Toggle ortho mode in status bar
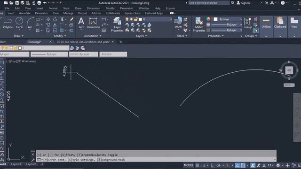The image size is (301, 169). 213,165
